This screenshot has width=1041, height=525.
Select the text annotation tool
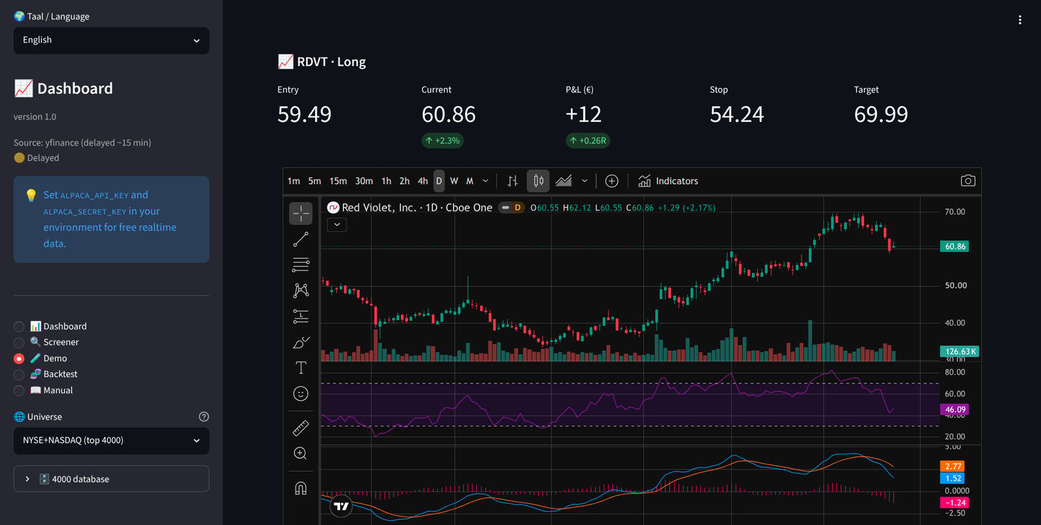(301, 368)
